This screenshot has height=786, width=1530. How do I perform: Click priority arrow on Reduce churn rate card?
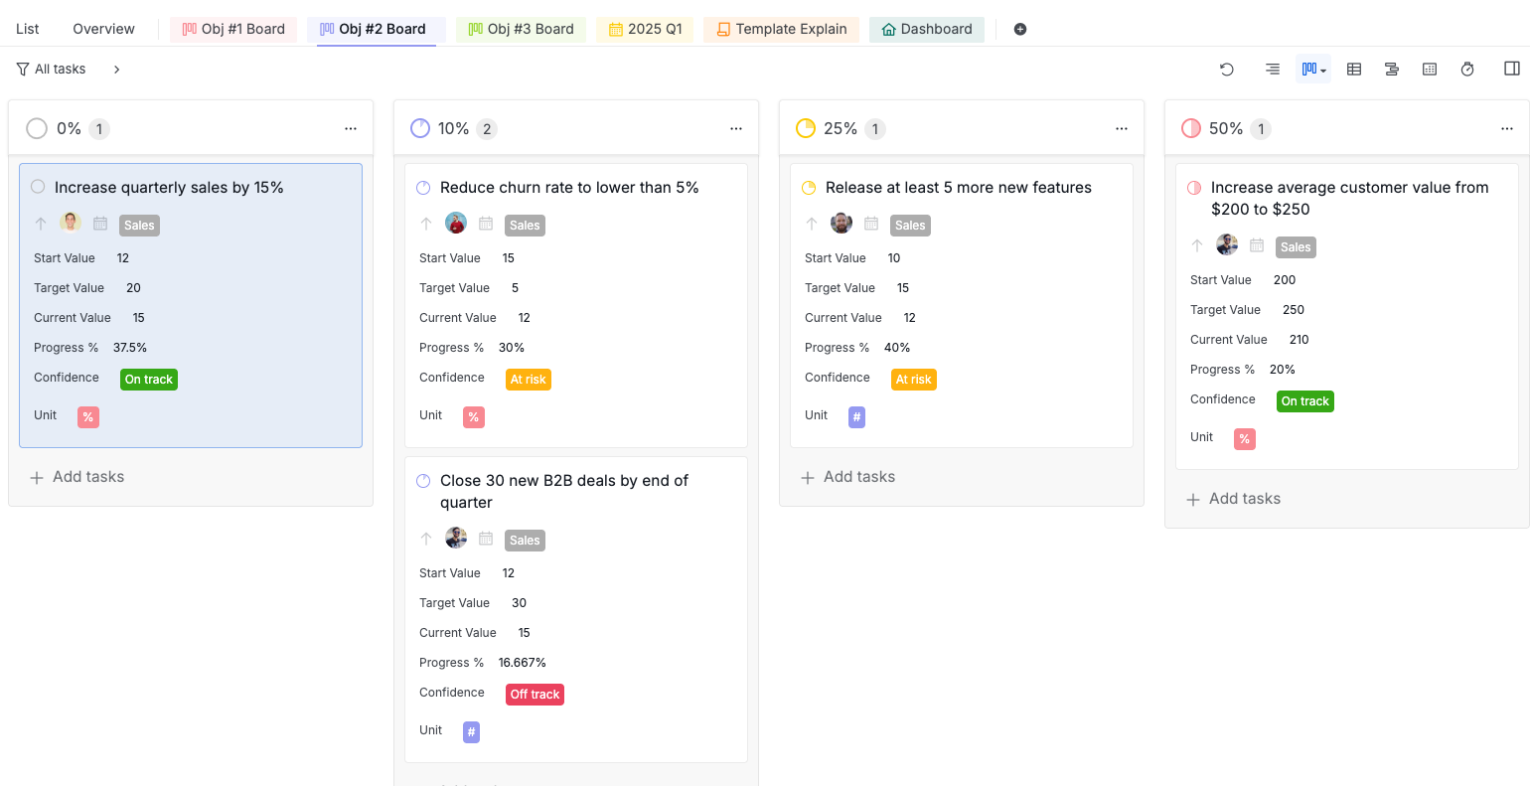[426, 224]
